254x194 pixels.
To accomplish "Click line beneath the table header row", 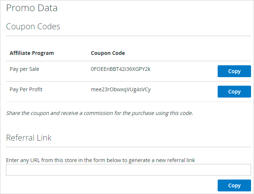I will [128, 61].
